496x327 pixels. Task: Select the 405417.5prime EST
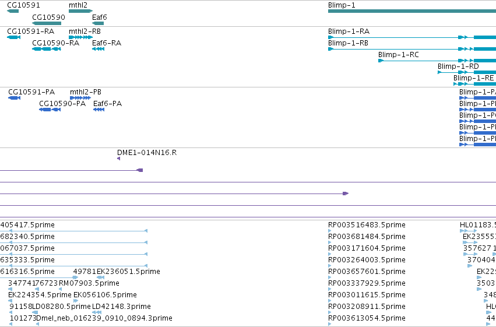click(x=73, y=231)
